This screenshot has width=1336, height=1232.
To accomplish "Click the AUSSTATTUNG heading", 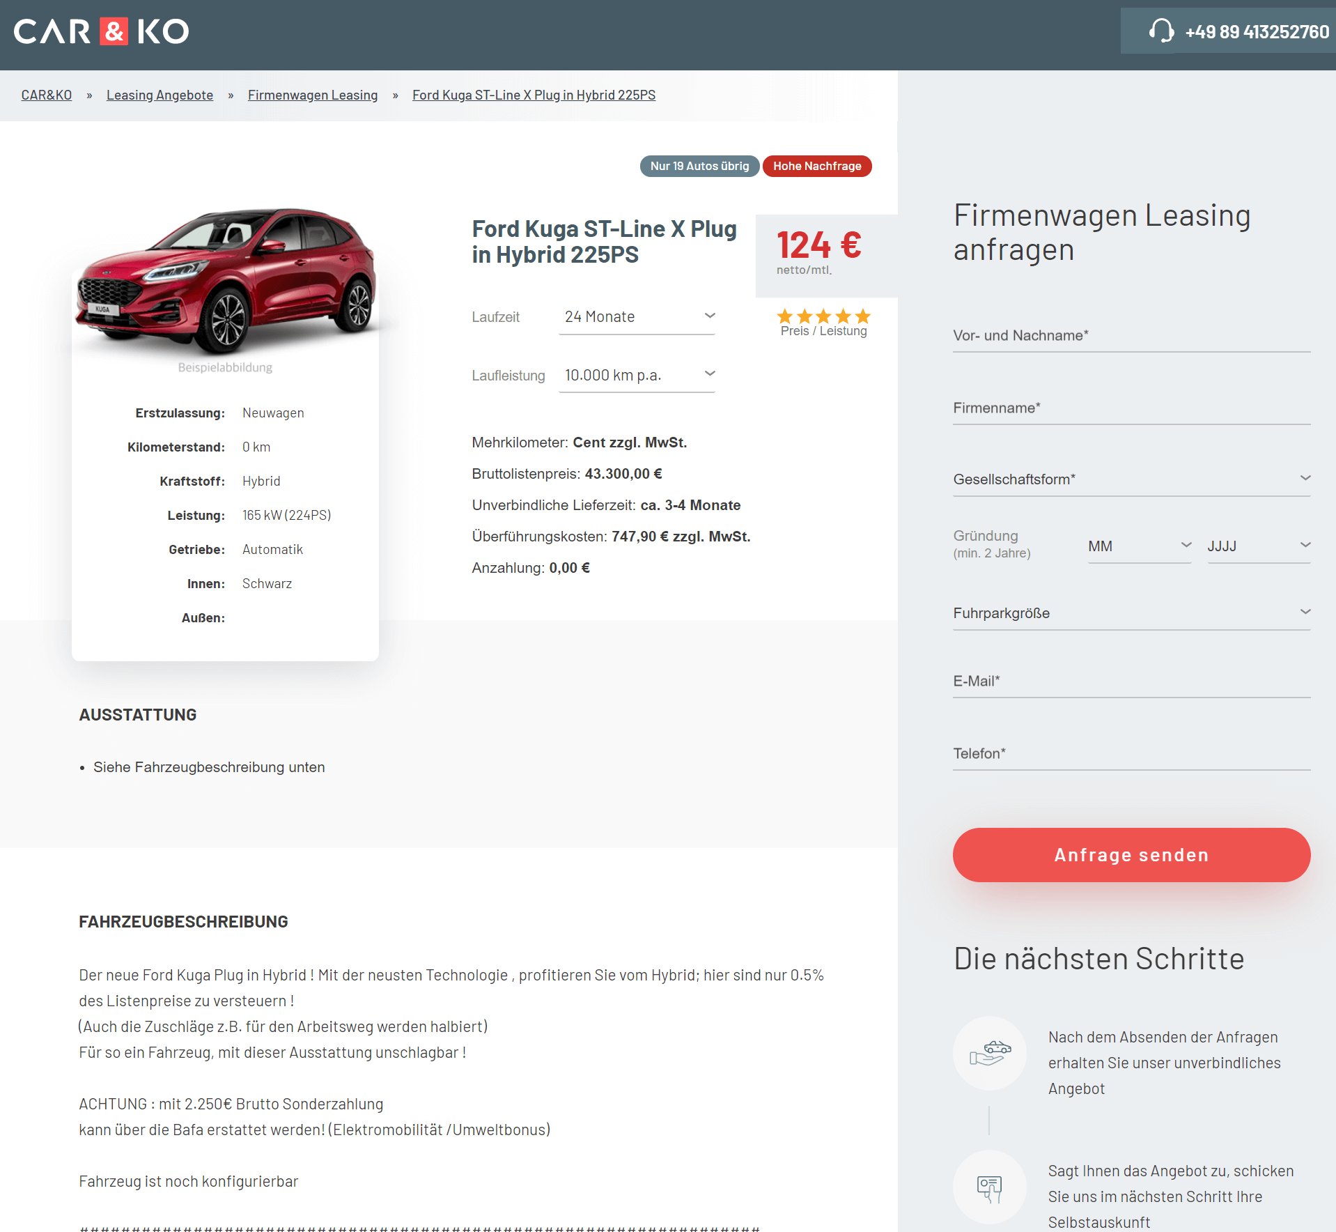I will [138, 715].
